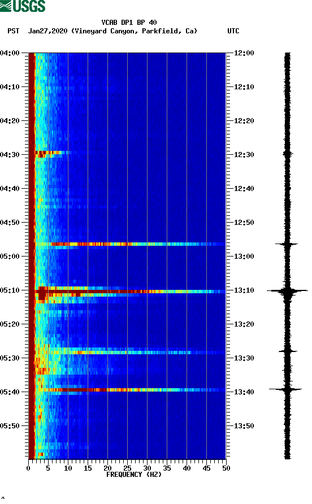Click the '13:40' UTC time label
This screenshot has width=312, height=504.
(x=244, y=392)
